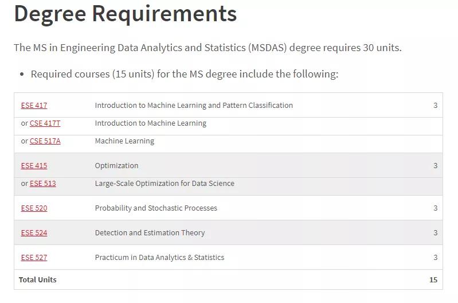The height and width of the screenshot is (303, 458).
Task: Click the Degree Requirements heading
Action: 125,13
